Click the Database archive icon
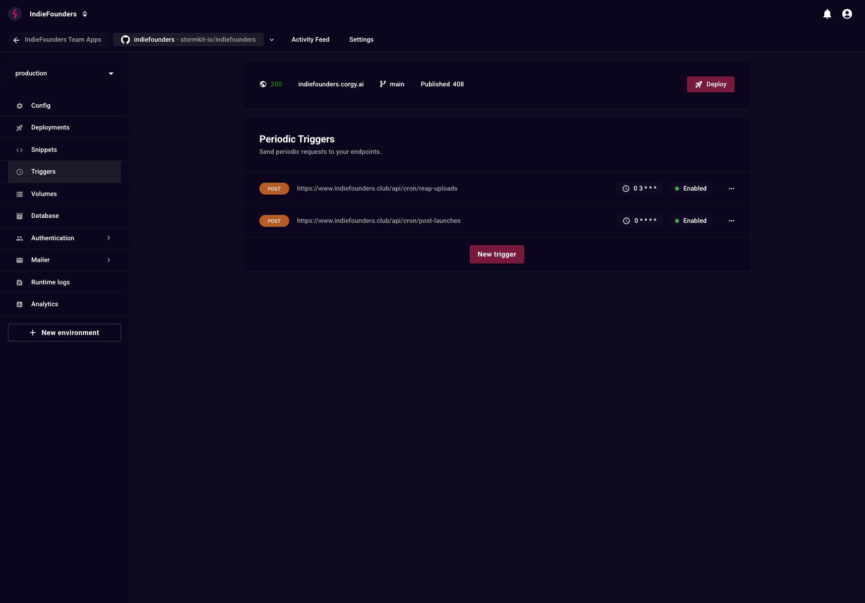The height and width of the screenshot is (603, 865). pyautogui.click(x=20, y=216)
